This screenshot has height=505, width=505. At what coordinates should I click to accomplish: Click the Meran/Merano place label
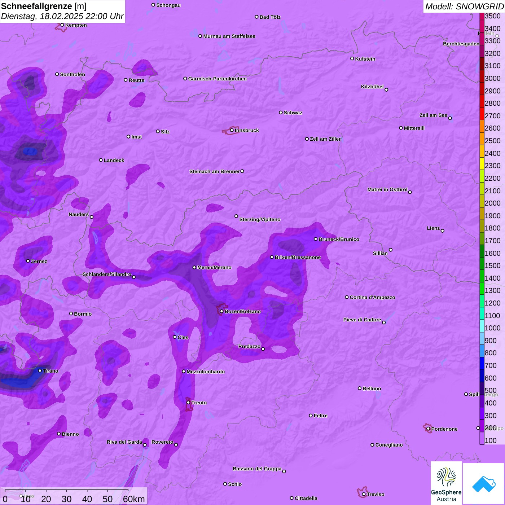pyautogui.click(x=214, y=267)
